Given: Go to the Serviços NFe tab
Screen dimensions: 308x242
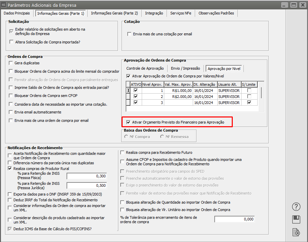Looking at the screenshot, I should pos(181,13).
